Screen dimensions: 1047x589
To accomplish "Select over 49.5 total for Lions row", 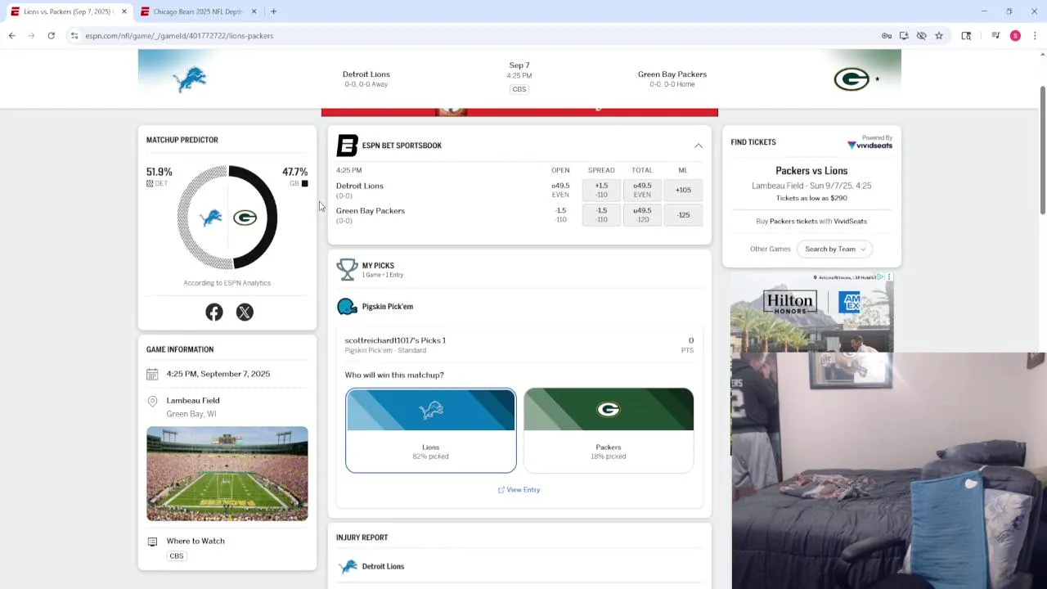I will [642, 190].
